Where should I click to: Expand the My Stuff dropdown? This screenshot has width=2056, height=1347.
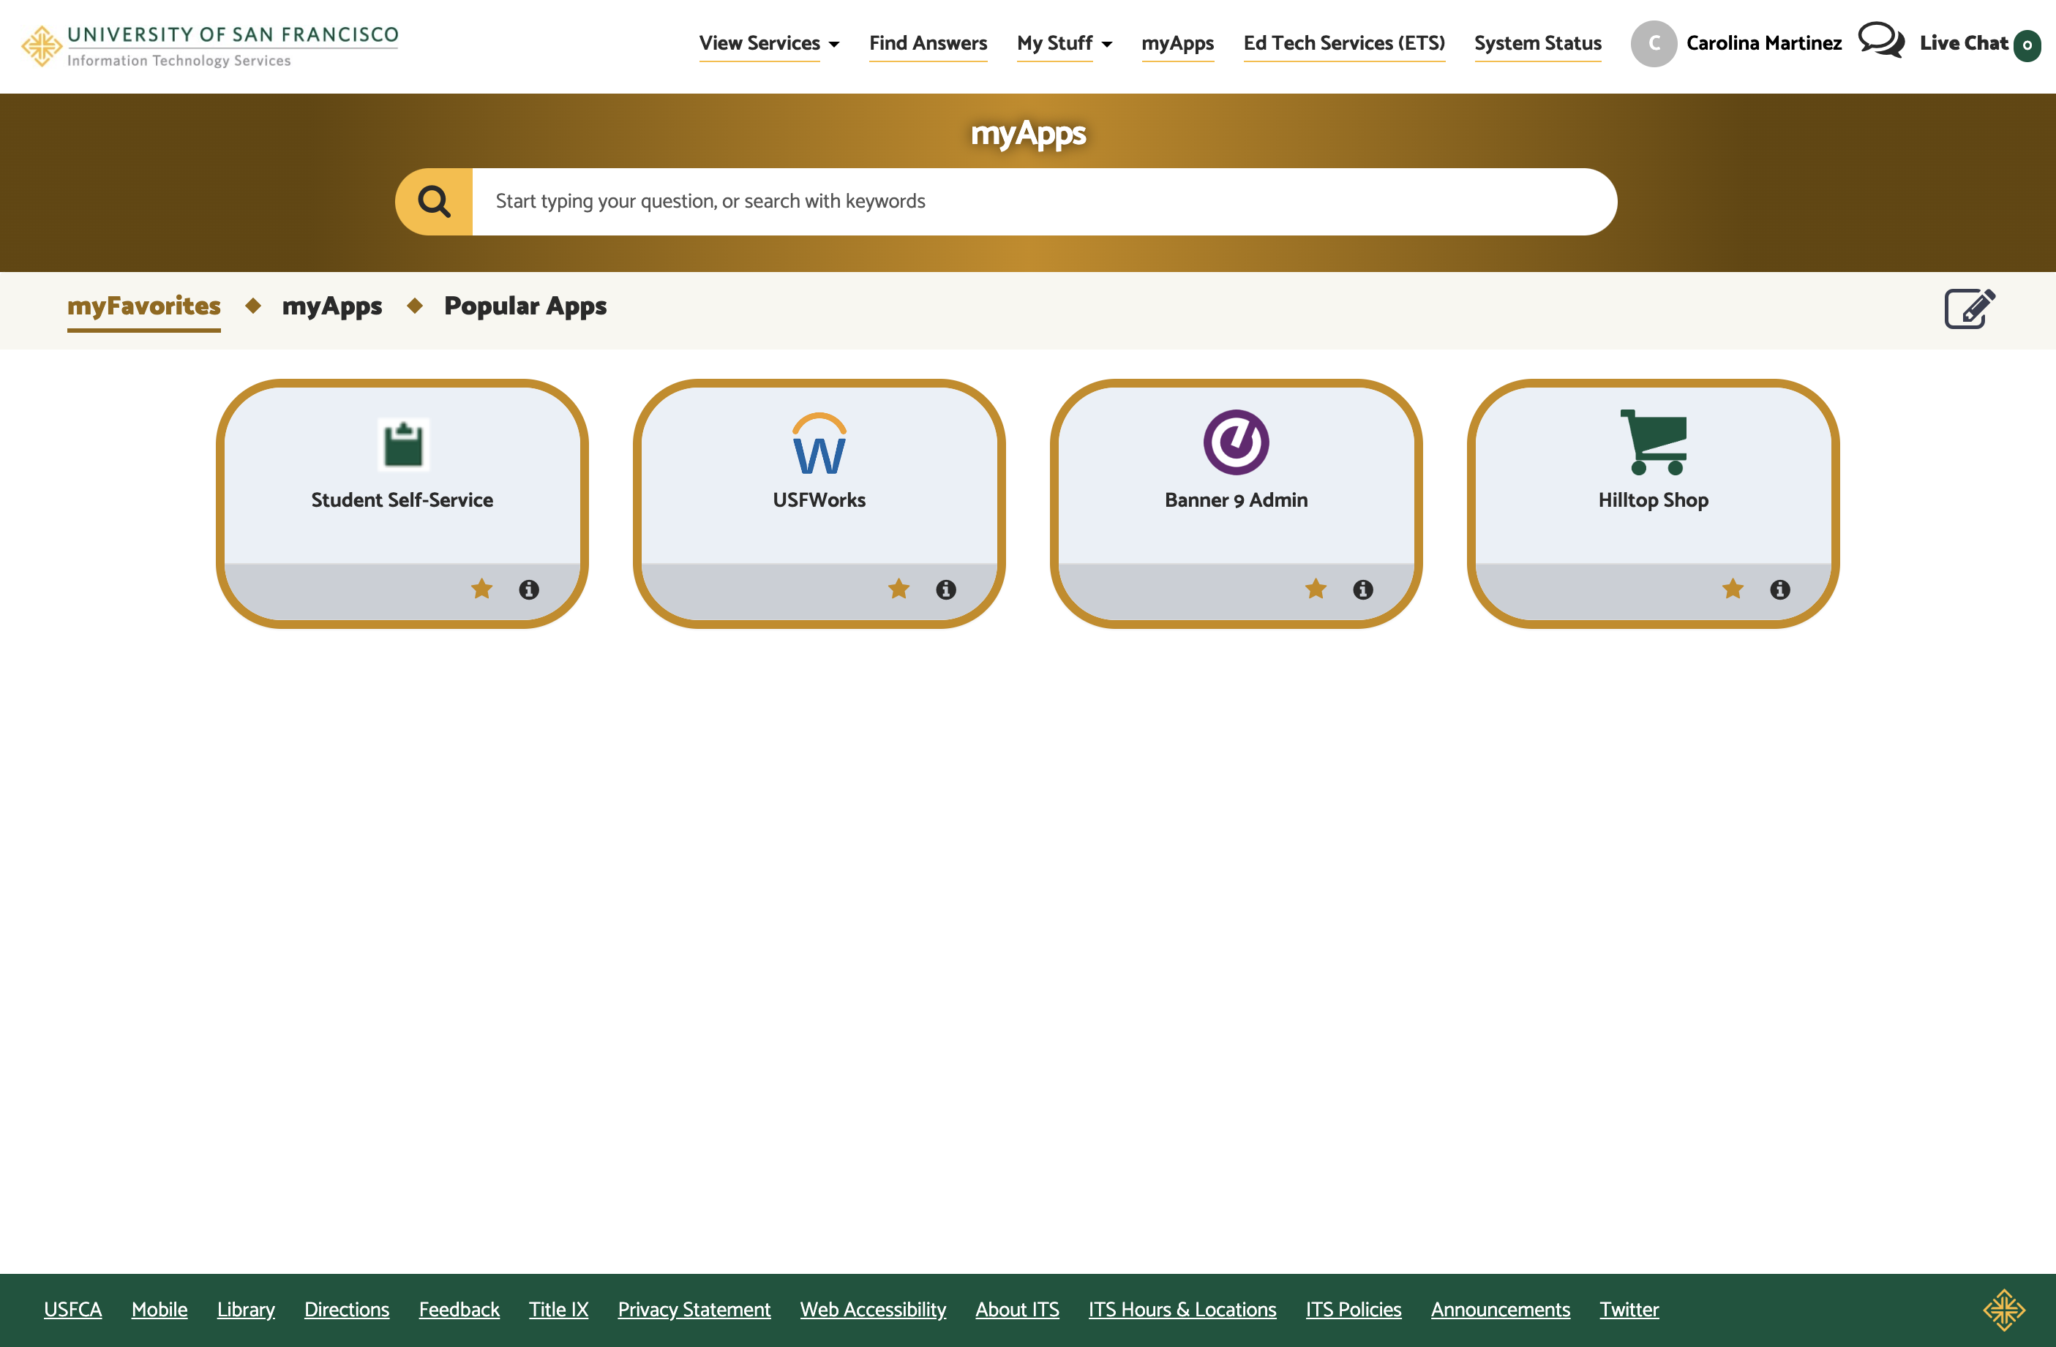coord(1065,43)
